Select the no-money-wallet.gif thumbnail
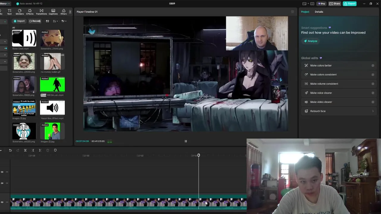Image resolution: width=381 pixels, height=214 pixels. pos(52,61)
